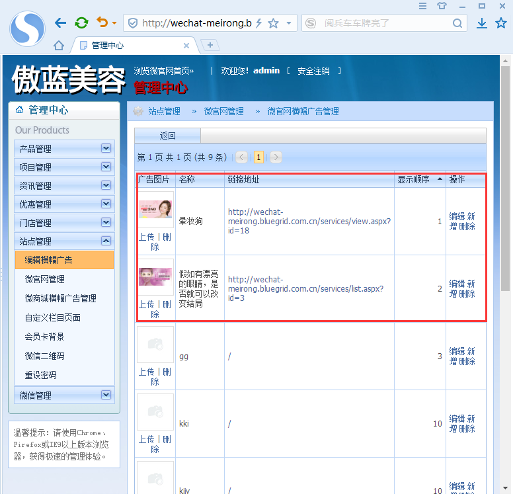The height and width of the screenshot is (496, 513).
Task: Bookmark page with address bar star icon
Action: pos(273,23)
